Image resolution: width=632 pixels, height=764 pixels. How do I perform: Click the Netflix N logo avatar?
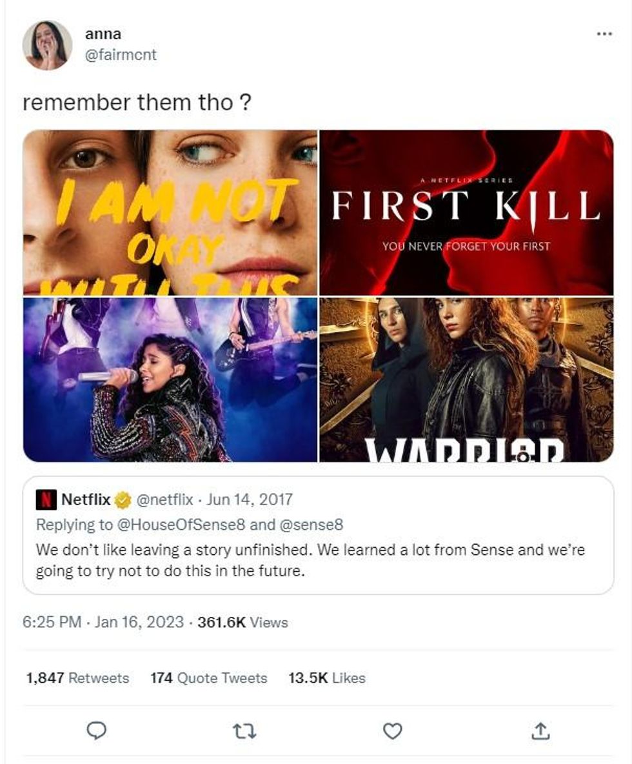46,499
